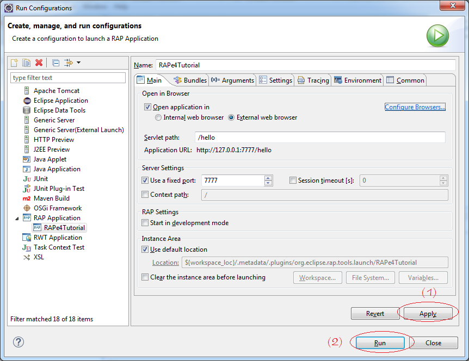Viewport: 469px width, 361px height.
Task: Enable Start in development mode
Action: pyautogui.click(x=145, y=223)
